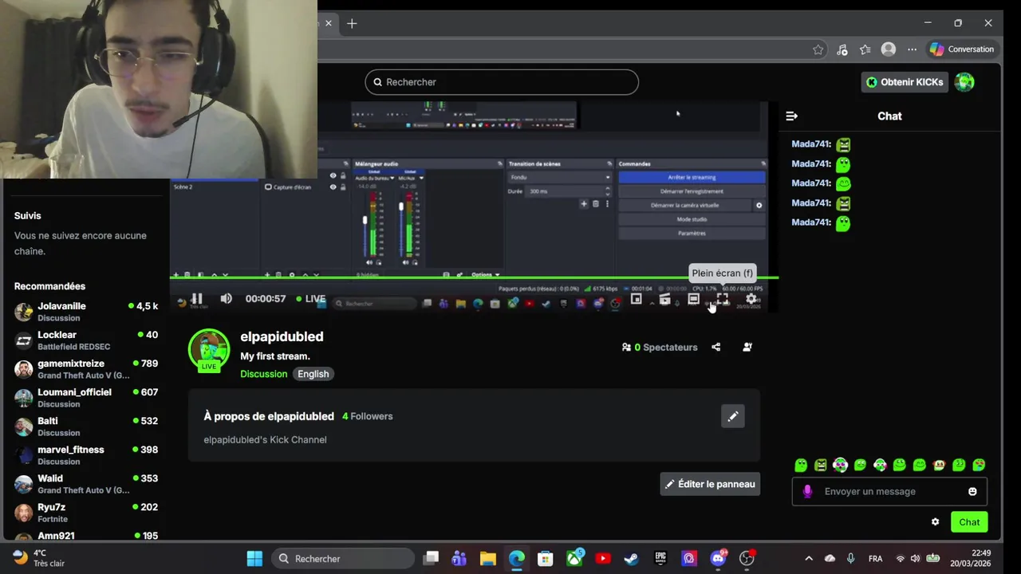Image resolution: width=1021 pixels, height=574 pixels.
Task: Open chat settings gear
Action: point(935,522)
